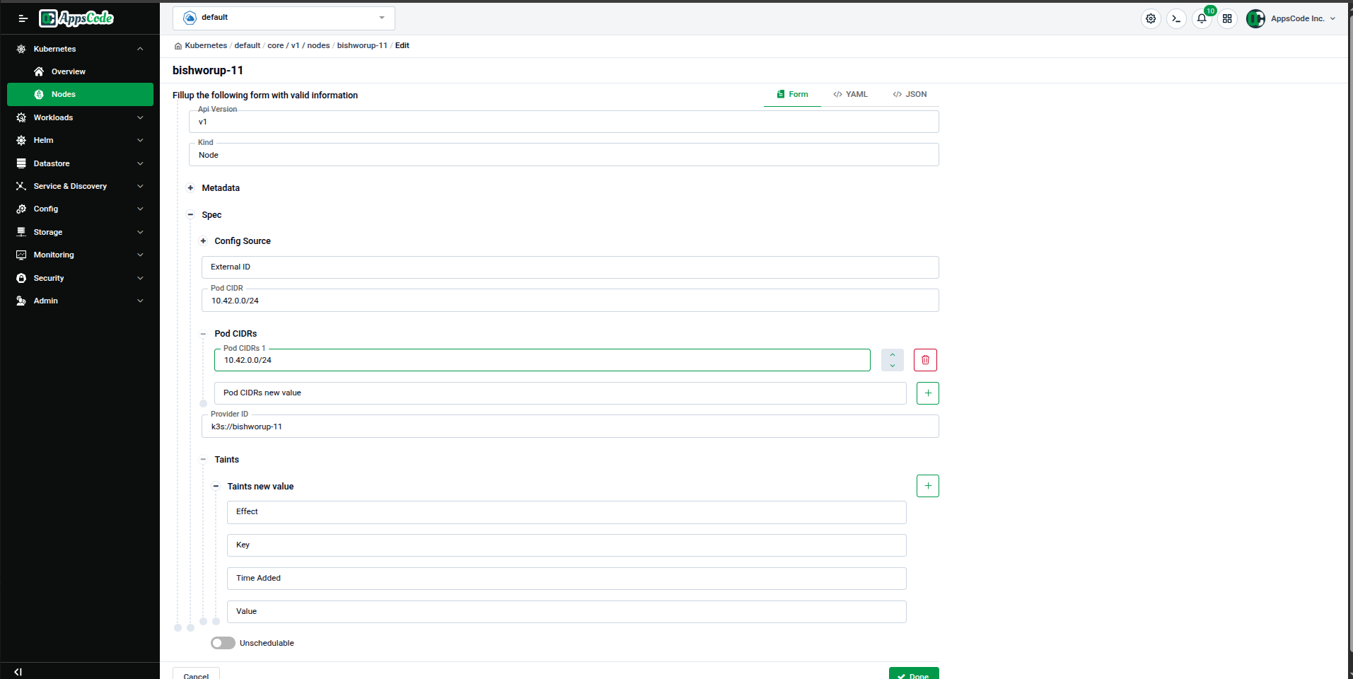This screenshot has width=1353, height=679.
Task: Add a new Pod CIDRs entry with plus button
Action: pos(927,393)
